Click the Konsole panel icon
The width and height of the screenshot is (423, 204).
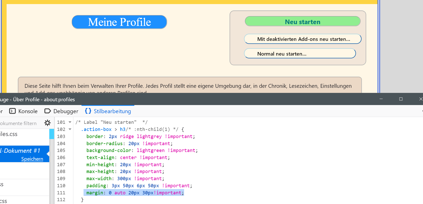12,111
